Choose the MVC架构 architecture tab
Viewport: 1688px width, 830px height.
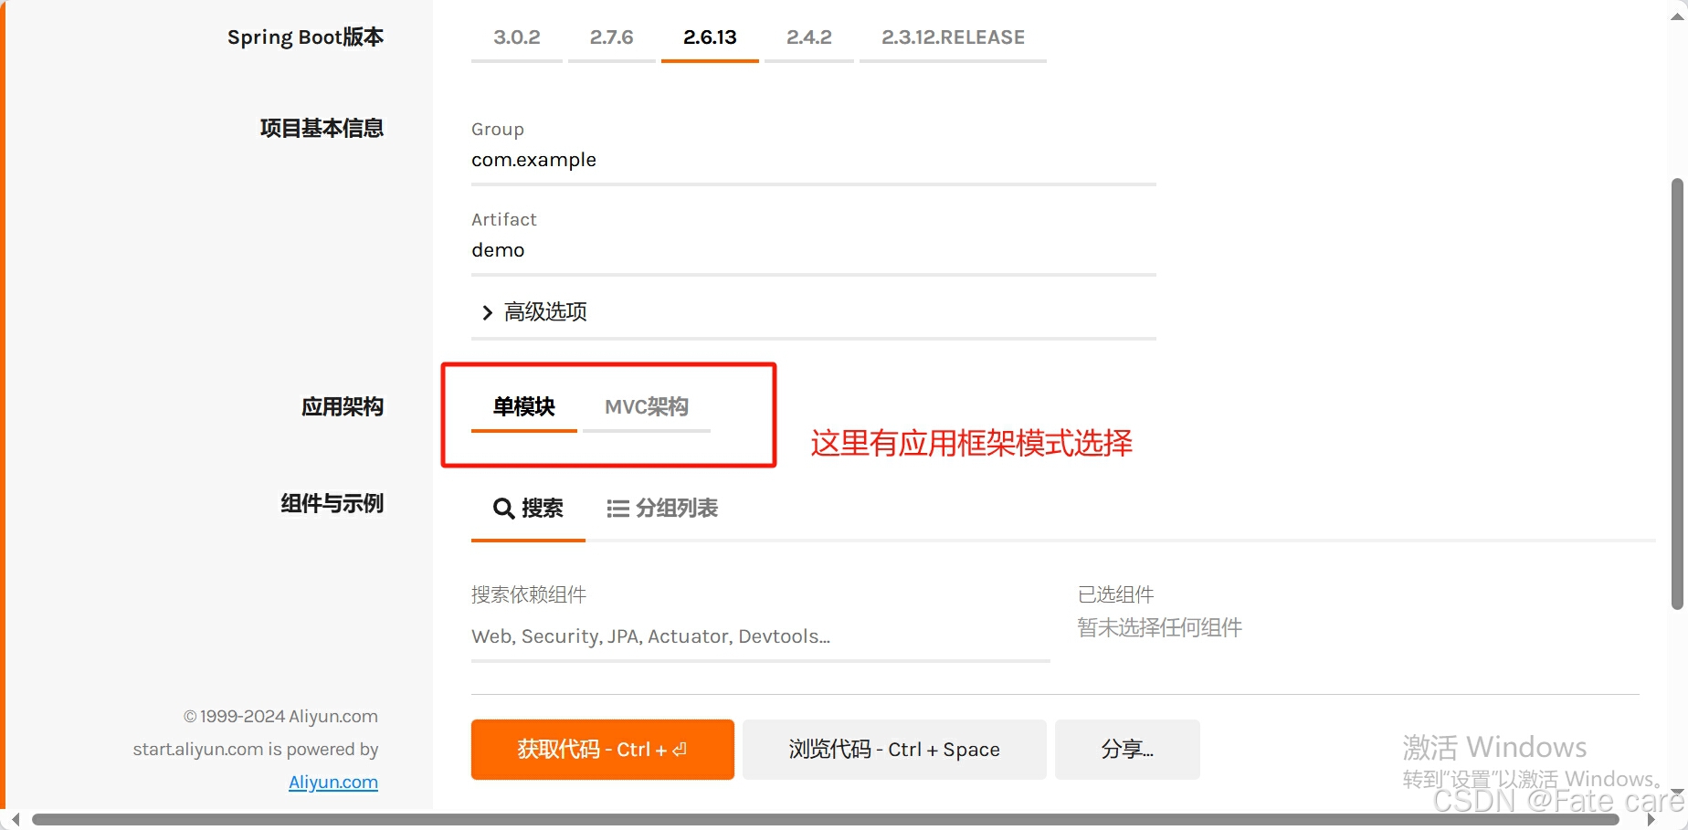pyautogui.click(x=647, y=407)
